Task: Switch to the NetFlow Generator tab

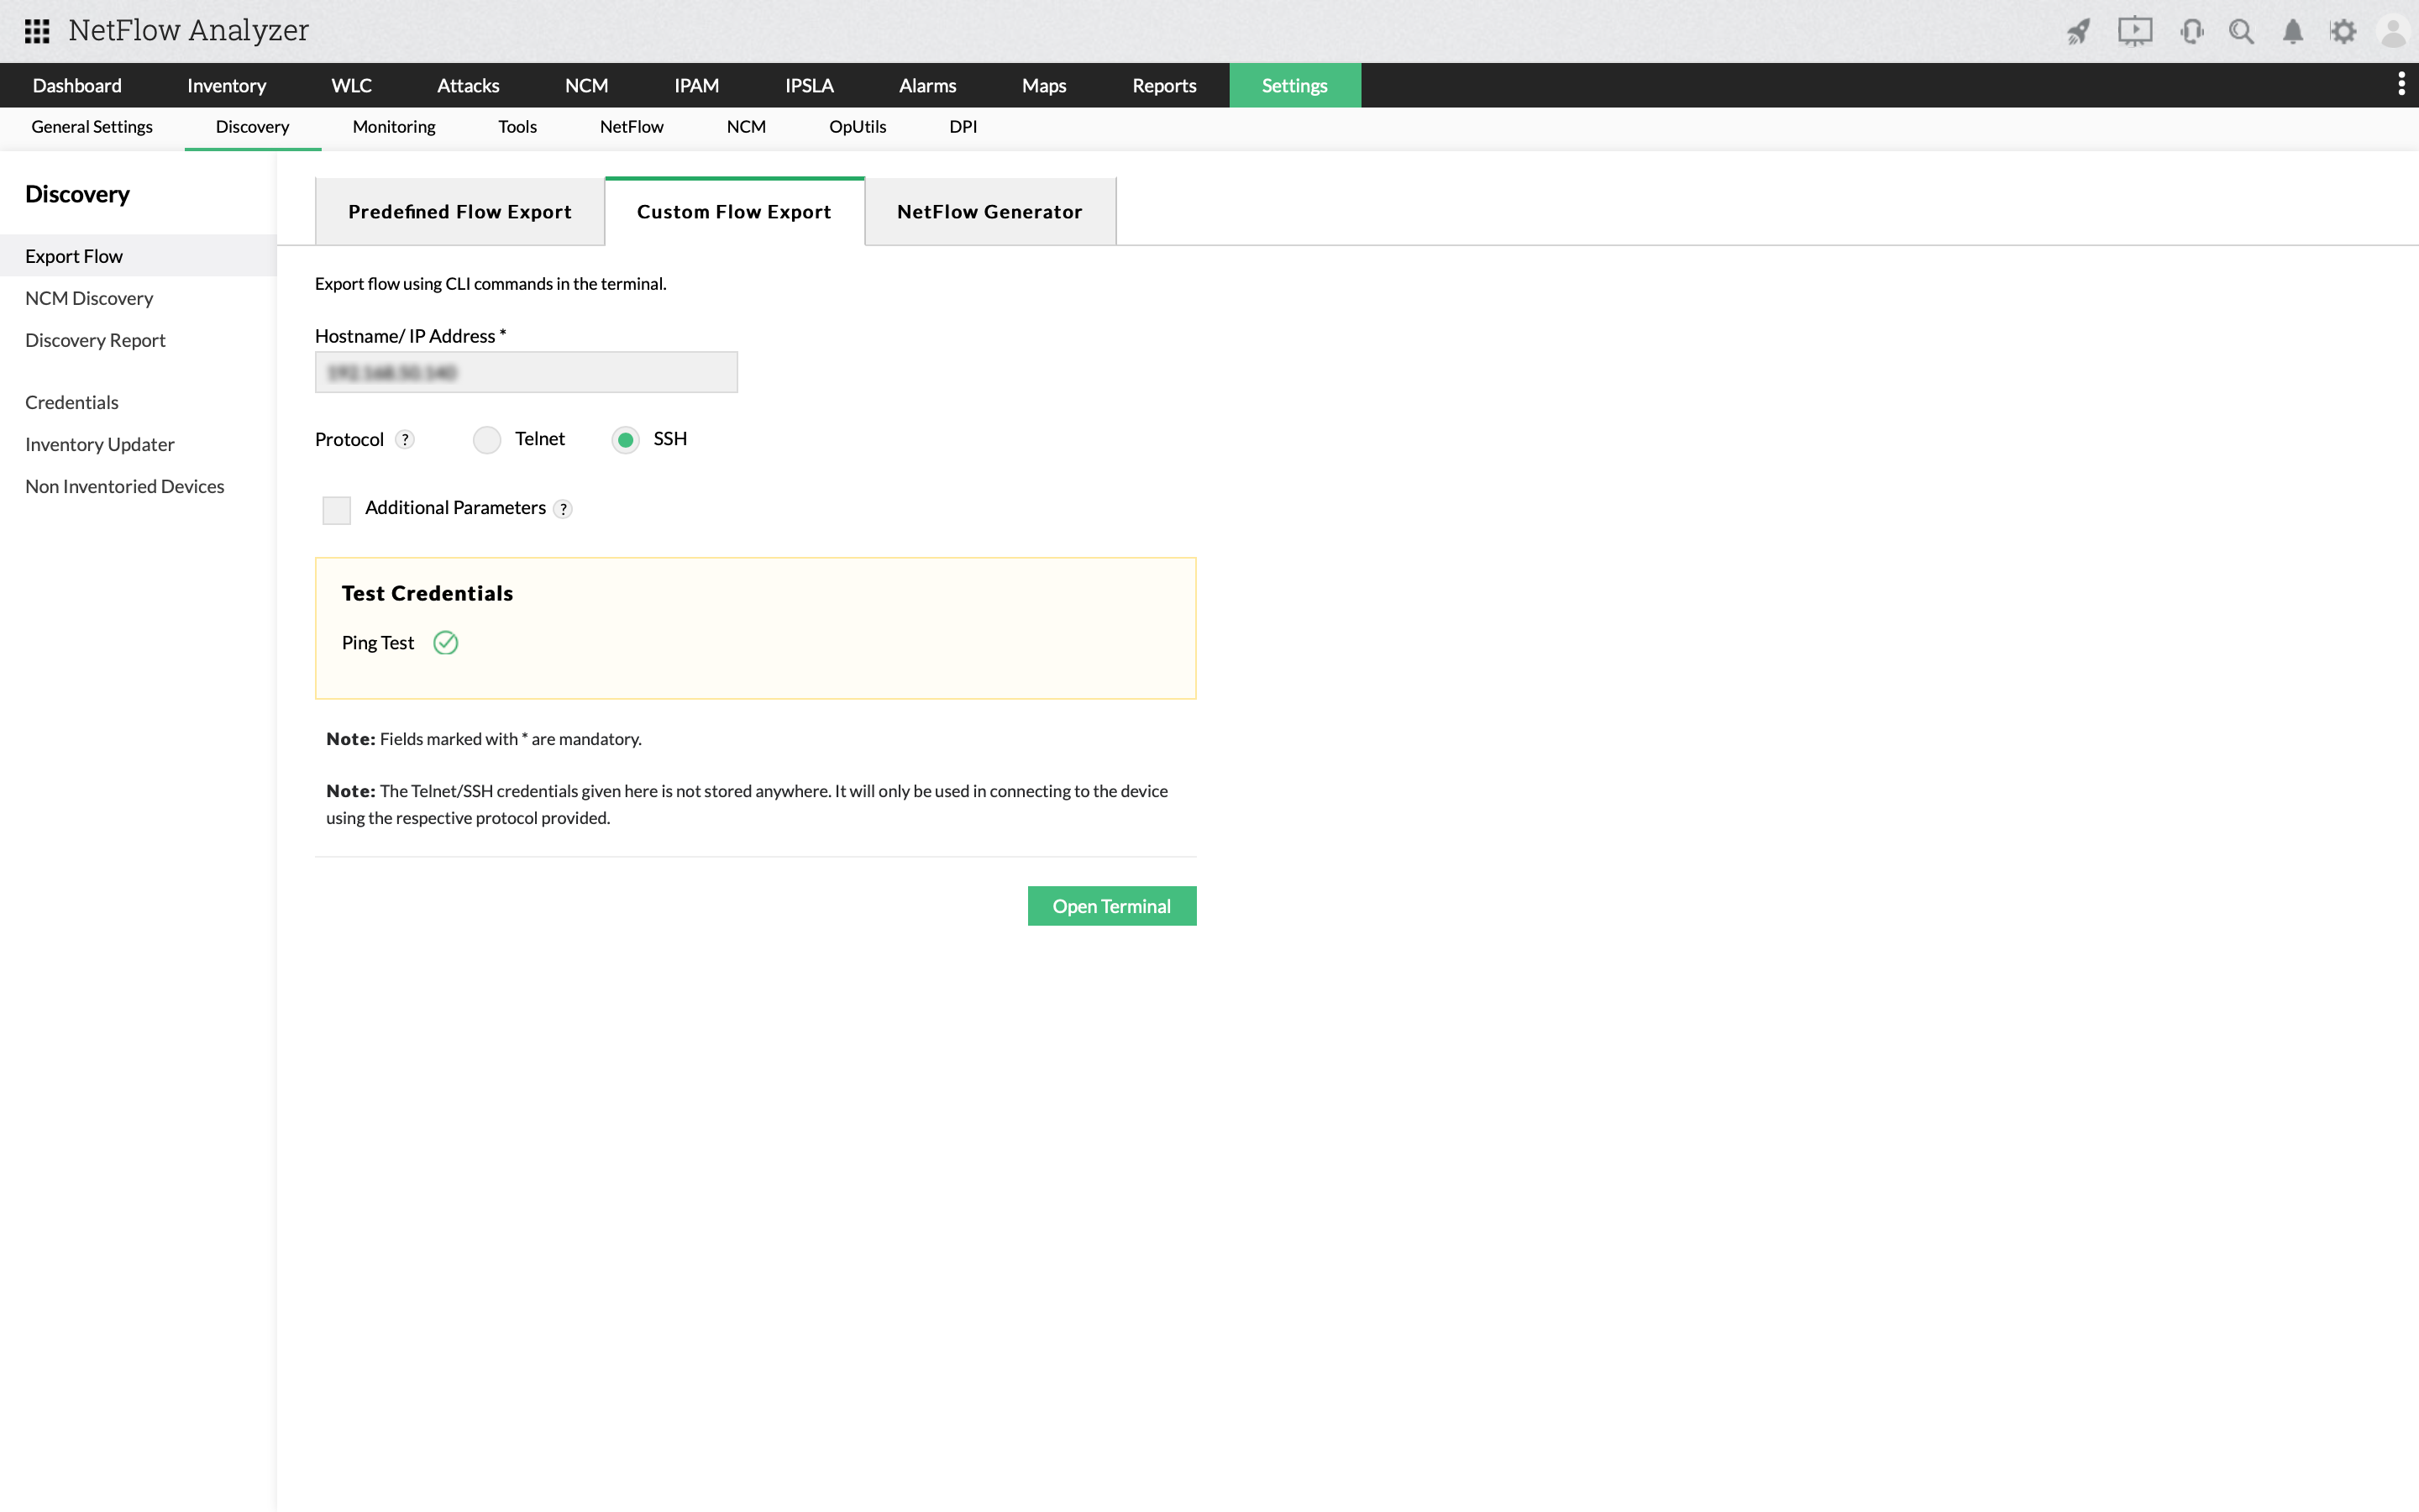Action: [989, 212]
